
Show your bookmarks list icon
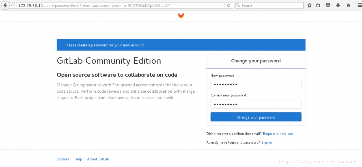318,5
